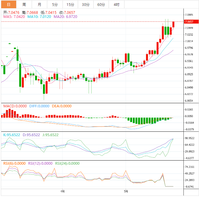The height and width of the screenshot is (197, 199).
Task: Click the DIFF:0.0000 indicator label
Action: (x=39, y=106)
